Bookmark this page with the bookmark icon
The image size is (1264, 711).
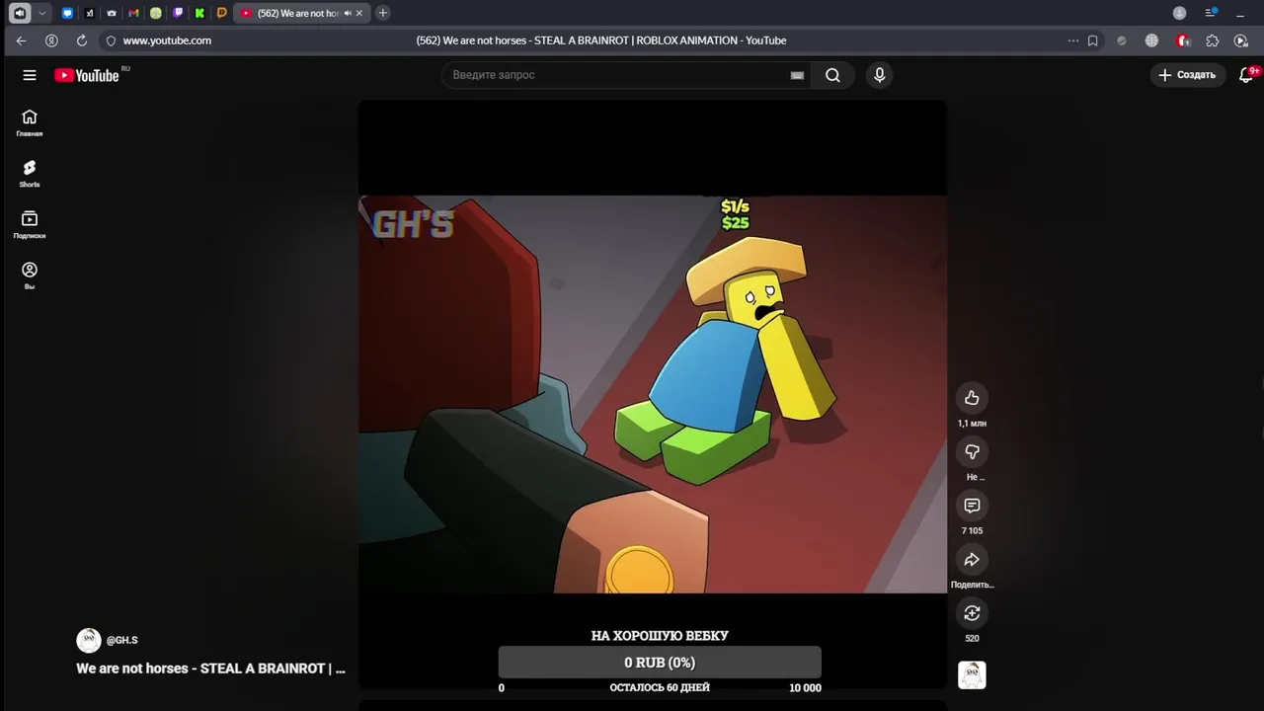click(1092, 40)
